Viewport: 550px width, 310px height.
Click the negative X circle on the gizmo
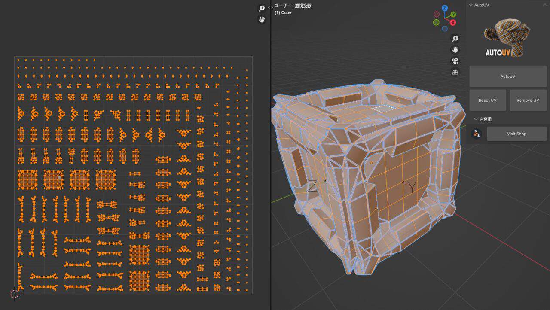pos(437,14)
